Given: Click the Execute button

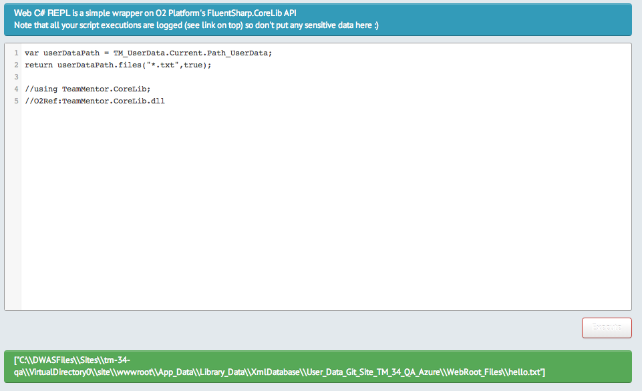Looking at the screenshot, I should [x=607, y=328].
